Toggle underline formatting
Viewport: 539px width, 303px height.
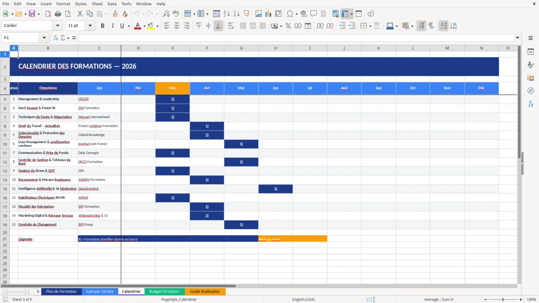[122, 26]
